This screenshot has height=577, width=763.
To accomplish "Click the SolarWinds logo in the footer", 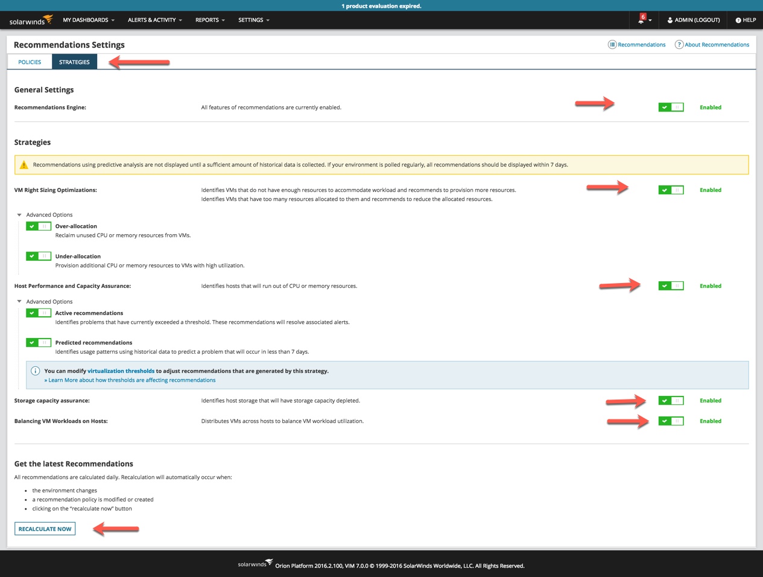I will pyautogui.click(x=255, y=564).
